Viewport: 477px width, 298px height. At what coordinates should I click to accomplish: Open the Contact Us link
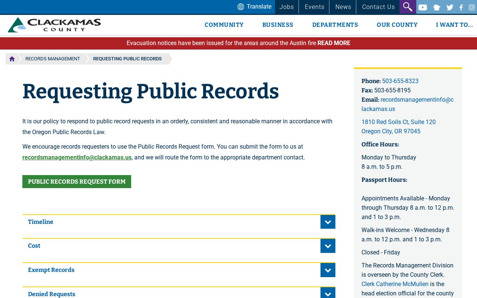click(x=378, y=7)
